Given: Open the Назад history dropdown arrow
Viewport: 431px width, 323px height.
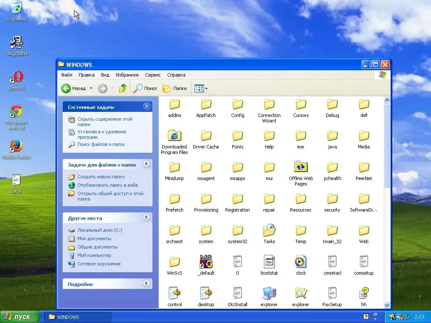Looking at the screenshot, I should click(91, 88).
